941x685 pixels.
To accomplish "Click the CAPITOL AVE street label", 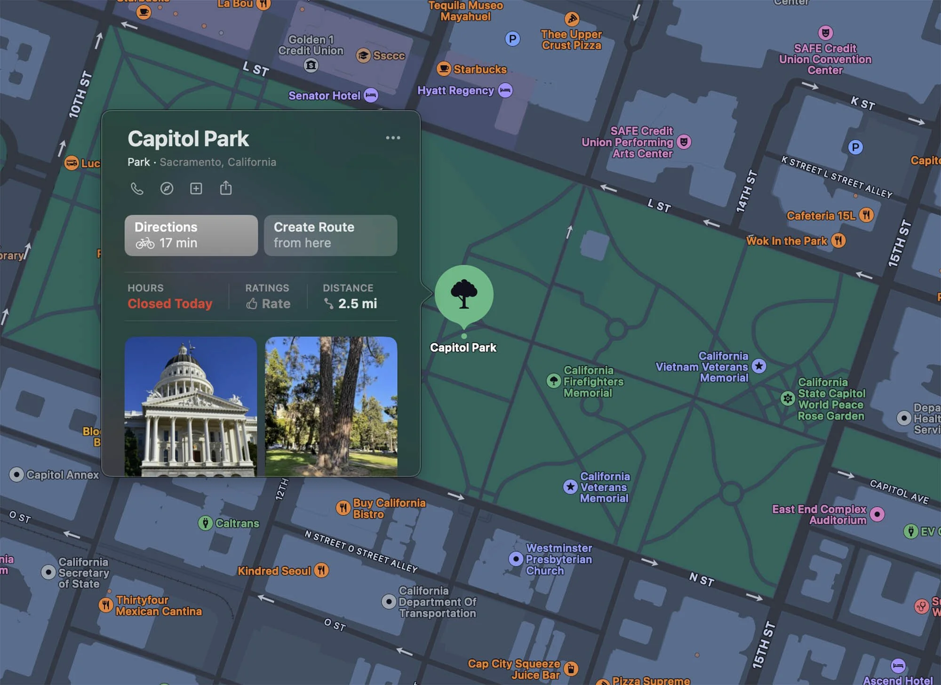I will (x=899, y=492).
